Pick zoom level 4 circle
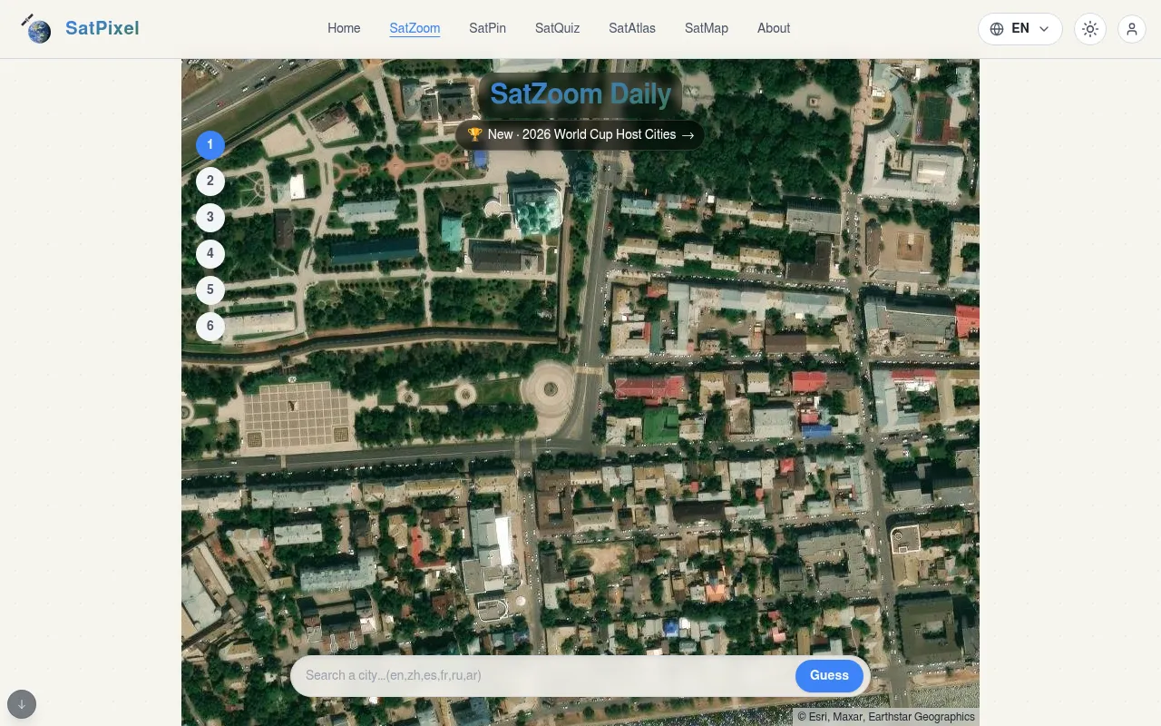Viewport: 1161px width, 726px height. [x=210, y=253]
